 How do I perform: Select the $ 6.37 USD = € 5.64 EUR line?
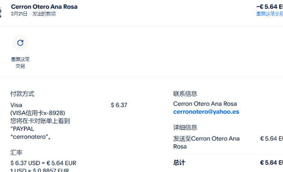tap(43, 163)
